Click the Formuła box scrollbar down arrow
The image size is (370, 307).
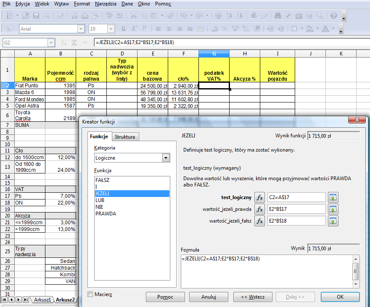point(356,284)
